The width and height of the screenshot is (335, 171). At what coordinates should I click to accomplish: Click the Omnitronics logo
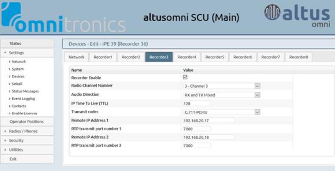[x=63, y=18]
